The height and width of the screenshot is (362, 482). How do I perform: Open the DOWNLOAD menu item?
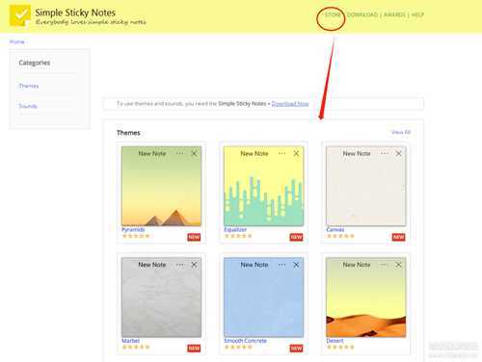click(362, 14)
